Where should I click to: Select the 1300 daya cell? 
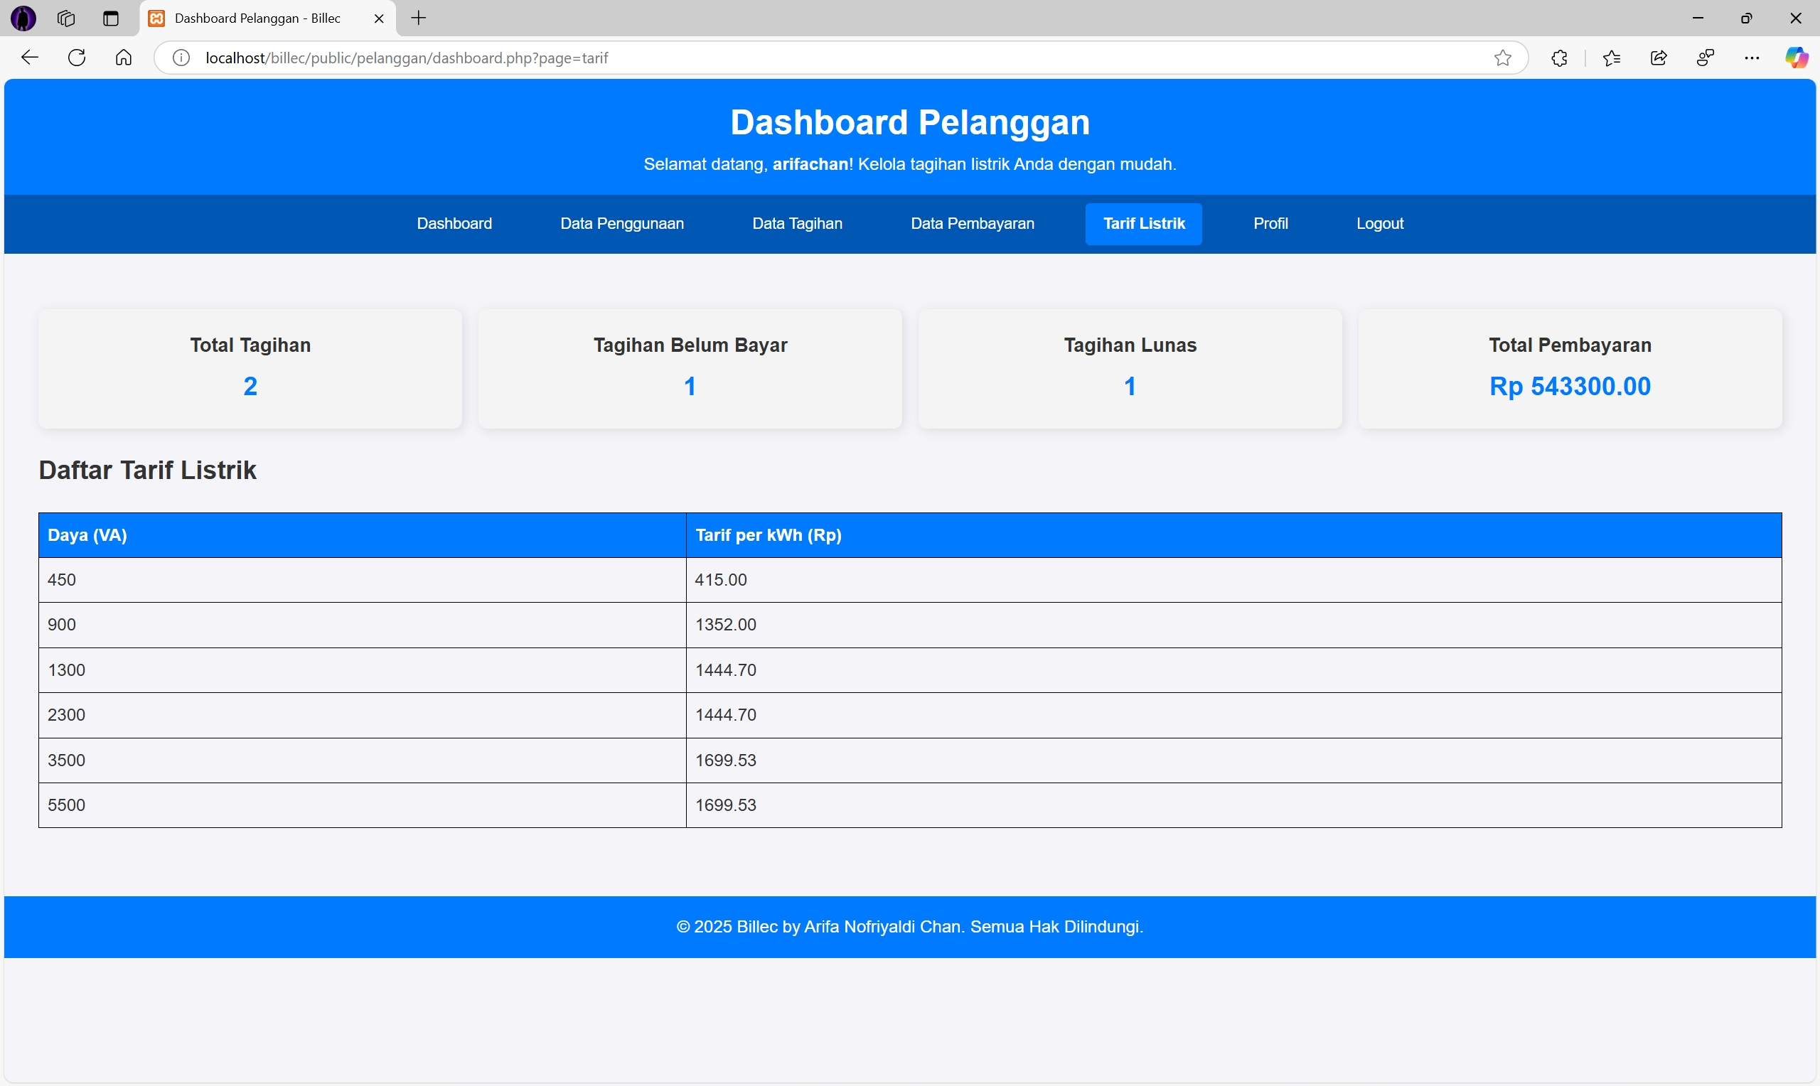[x=363, y=670]
